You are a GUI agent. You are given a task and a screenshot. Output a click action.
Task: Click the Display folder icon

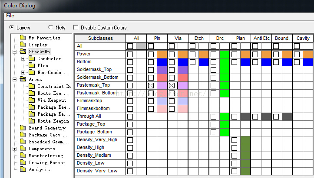23,45
